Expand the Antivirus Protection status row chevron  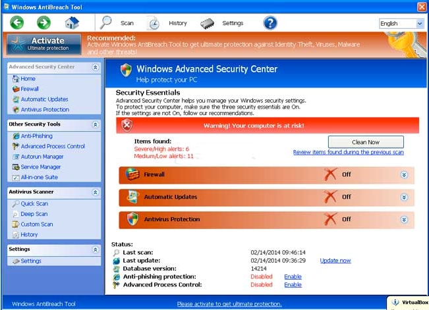point(404,220)
